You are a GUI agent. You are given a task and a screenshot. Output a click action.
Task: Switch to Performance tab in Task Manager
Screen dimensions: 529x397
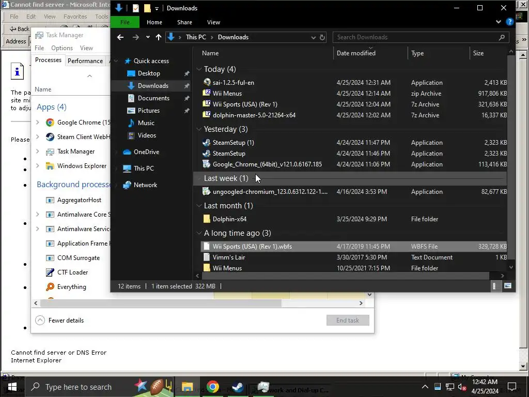click(85, 61)
